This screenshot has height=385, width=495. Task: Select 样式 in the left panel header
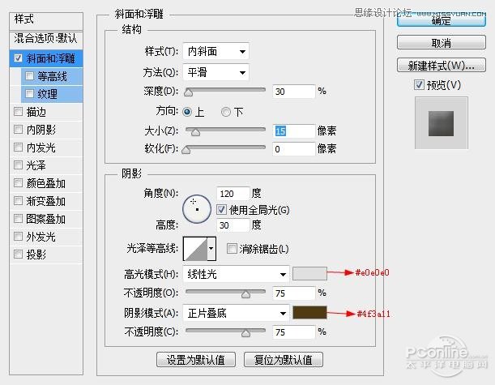(x=24, y=19)
